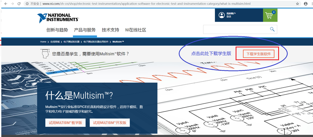
Task: Click the National Instruments logo
Action: coord(58,18)
